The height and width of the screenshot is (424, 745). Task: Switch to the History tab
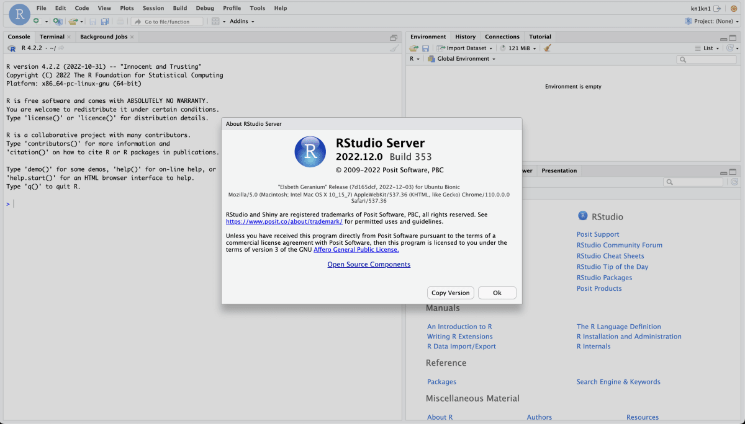tap(465, 37)
